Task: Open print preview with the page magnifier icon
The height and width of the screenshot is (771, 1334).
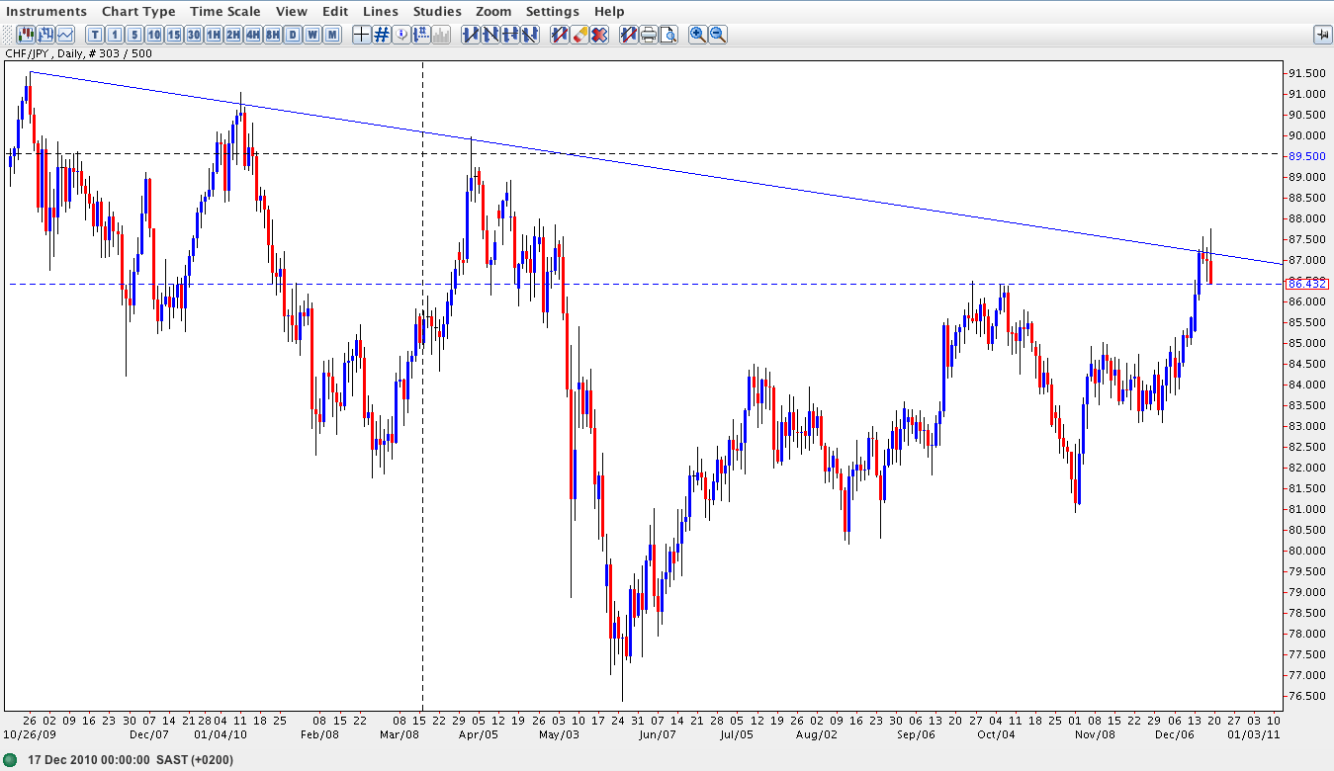Action: click(x=668, y=35)
